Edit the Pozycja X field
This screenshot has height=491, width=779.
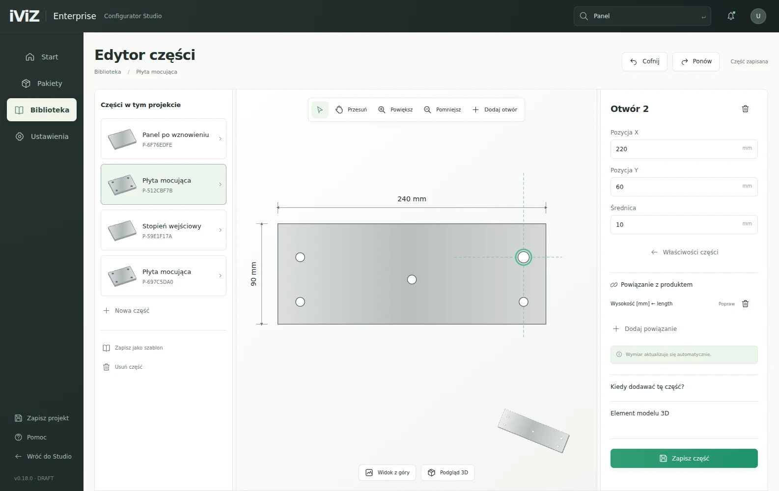pos(684,149)
